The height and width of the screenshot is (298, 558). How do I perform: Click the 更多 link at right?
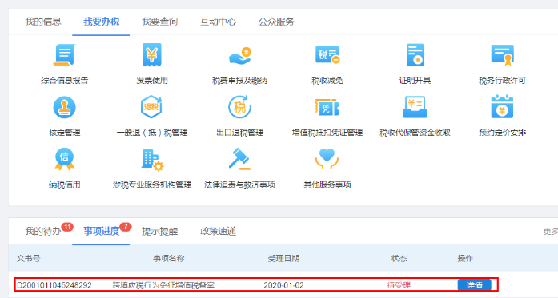click(550, 232)
